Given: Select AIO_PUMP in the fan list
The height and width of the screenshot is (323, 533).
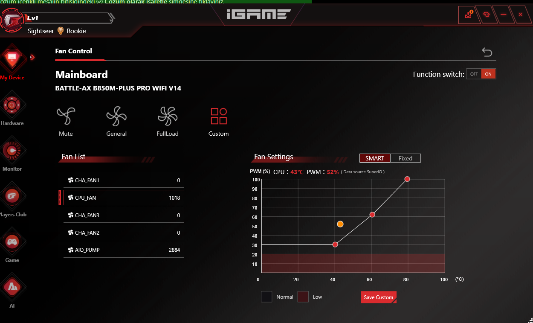Looking at the screenshot, I should pyautogui.click(x=124, y=250).
